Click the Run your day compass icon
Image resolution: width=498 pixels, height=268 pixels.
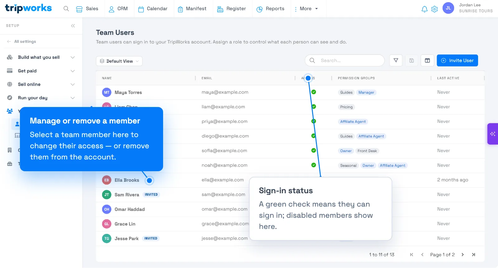(10, 98)
